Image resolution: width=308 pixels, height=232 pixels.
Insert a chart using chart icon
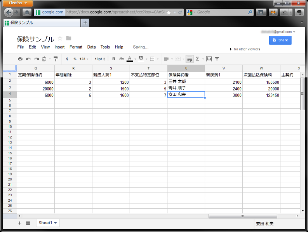[x=209, y=59]
